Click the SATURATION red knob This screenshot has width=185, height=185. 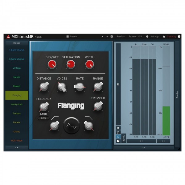click(71, 64)
